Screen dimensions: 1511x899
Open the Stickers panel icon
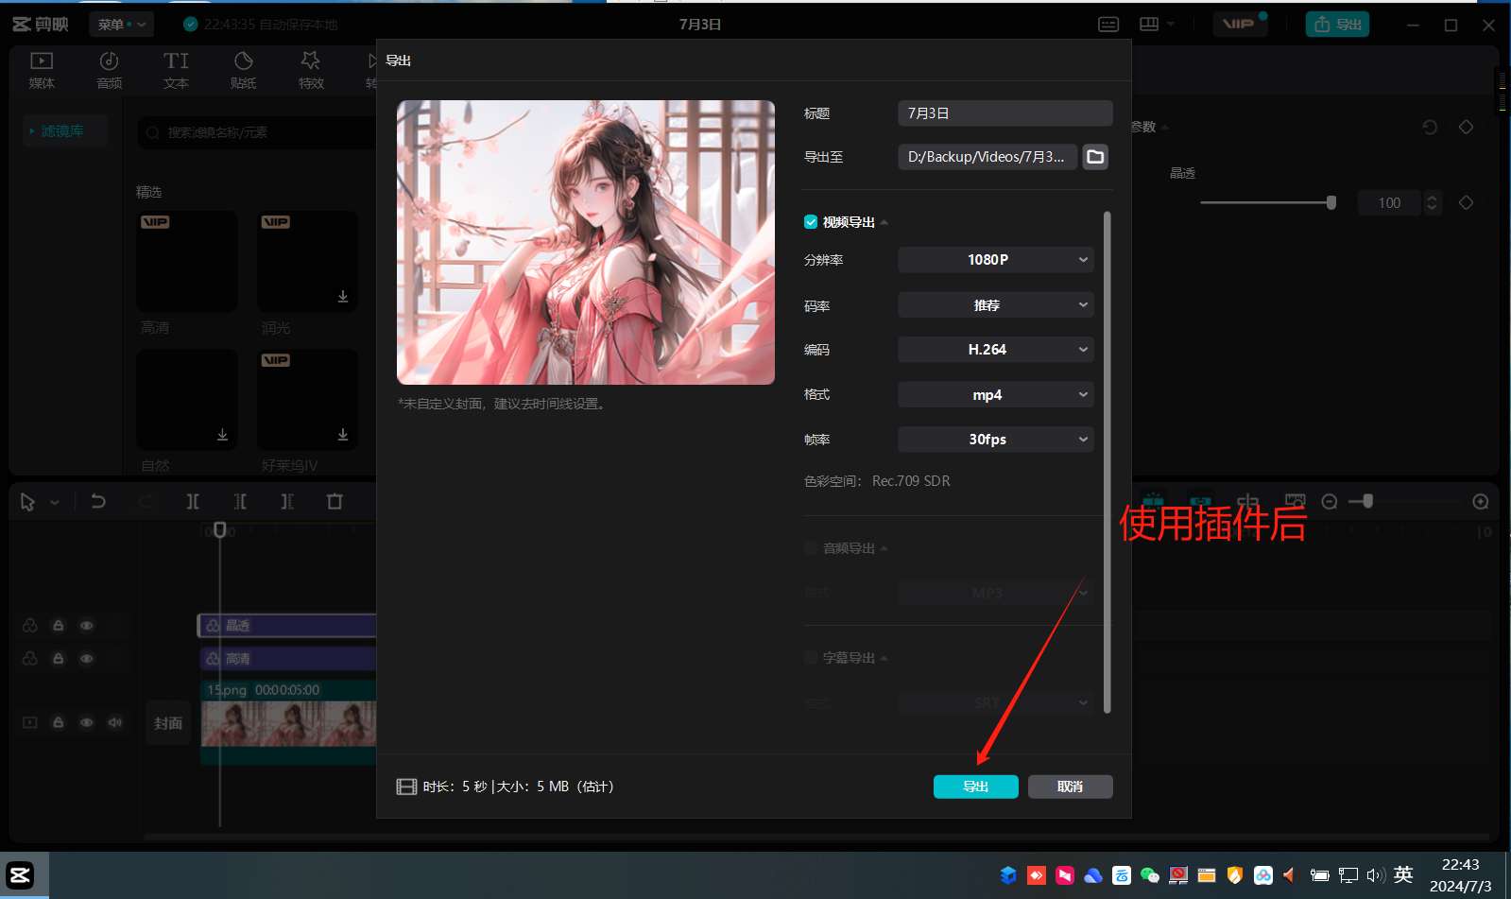click(x=243, y=70)
